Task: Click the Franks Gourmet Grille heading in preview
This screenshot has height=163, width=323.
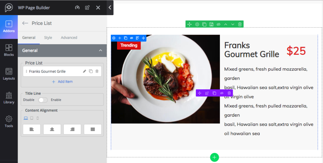Action: point(251,50)
